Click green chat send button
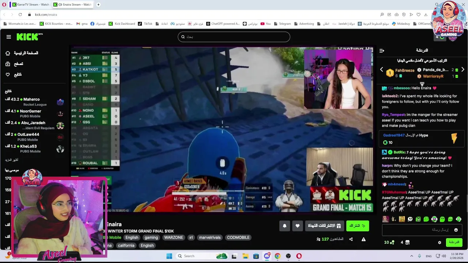The image size is (468, 263). 454,242
